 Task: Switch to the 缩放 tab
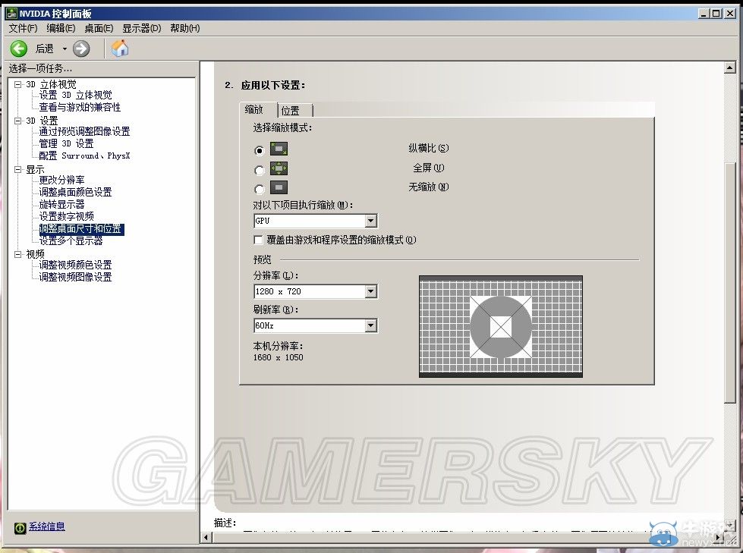pos(258,109)
